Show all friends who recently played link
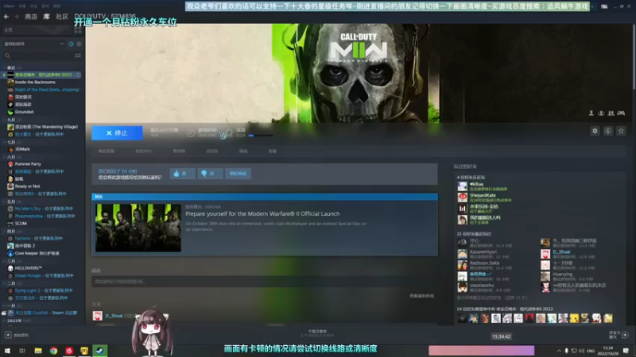The height and width of the screenshot is (357, 636). 491,297
